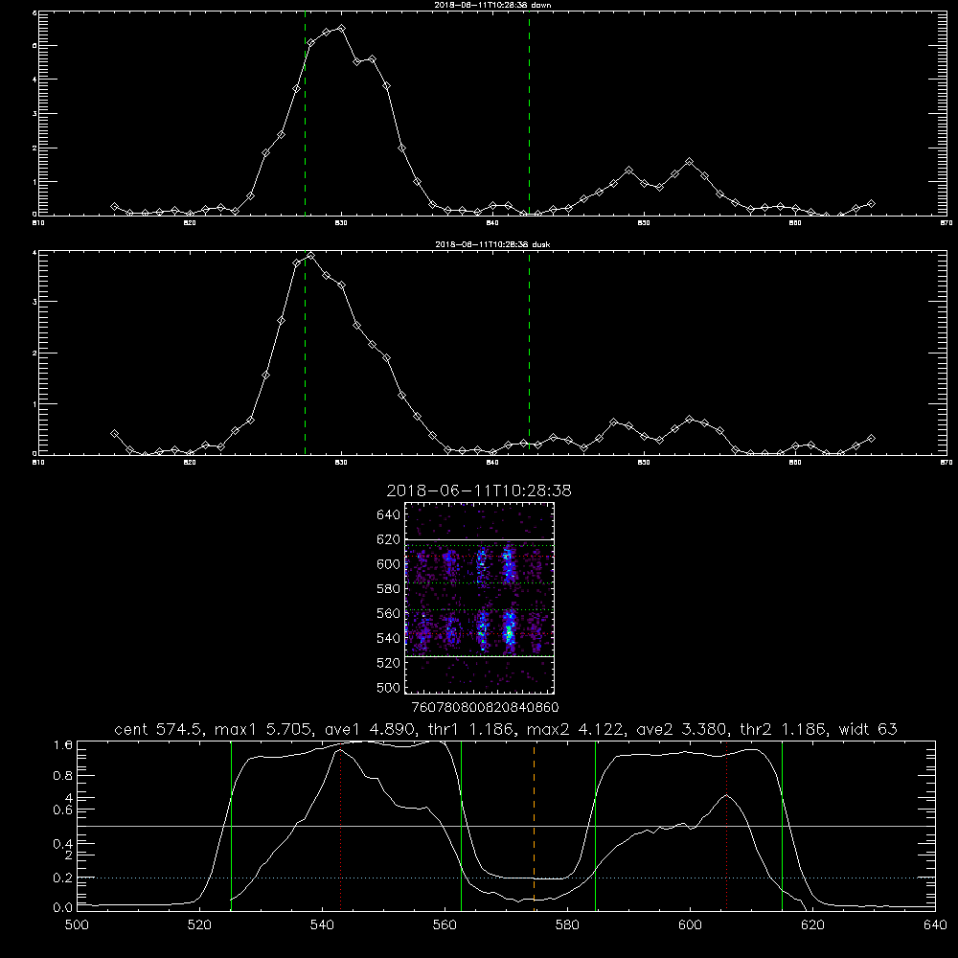Click the 500 y-axis label beside spectral image
The image size is (958, 958).
388,687
